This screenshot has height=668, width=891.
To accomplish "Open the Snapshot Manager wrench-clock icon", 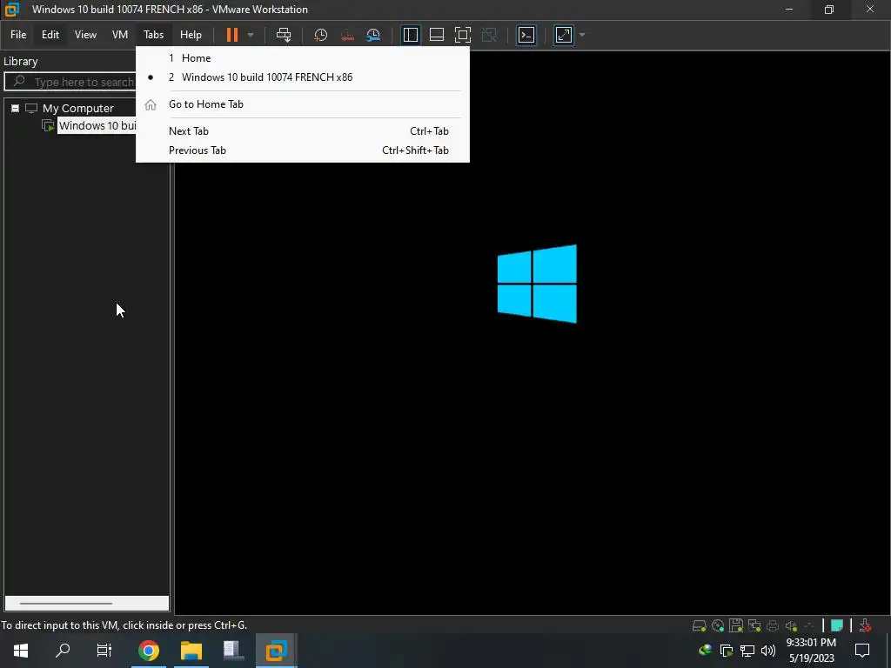I will tap(373, 35).
